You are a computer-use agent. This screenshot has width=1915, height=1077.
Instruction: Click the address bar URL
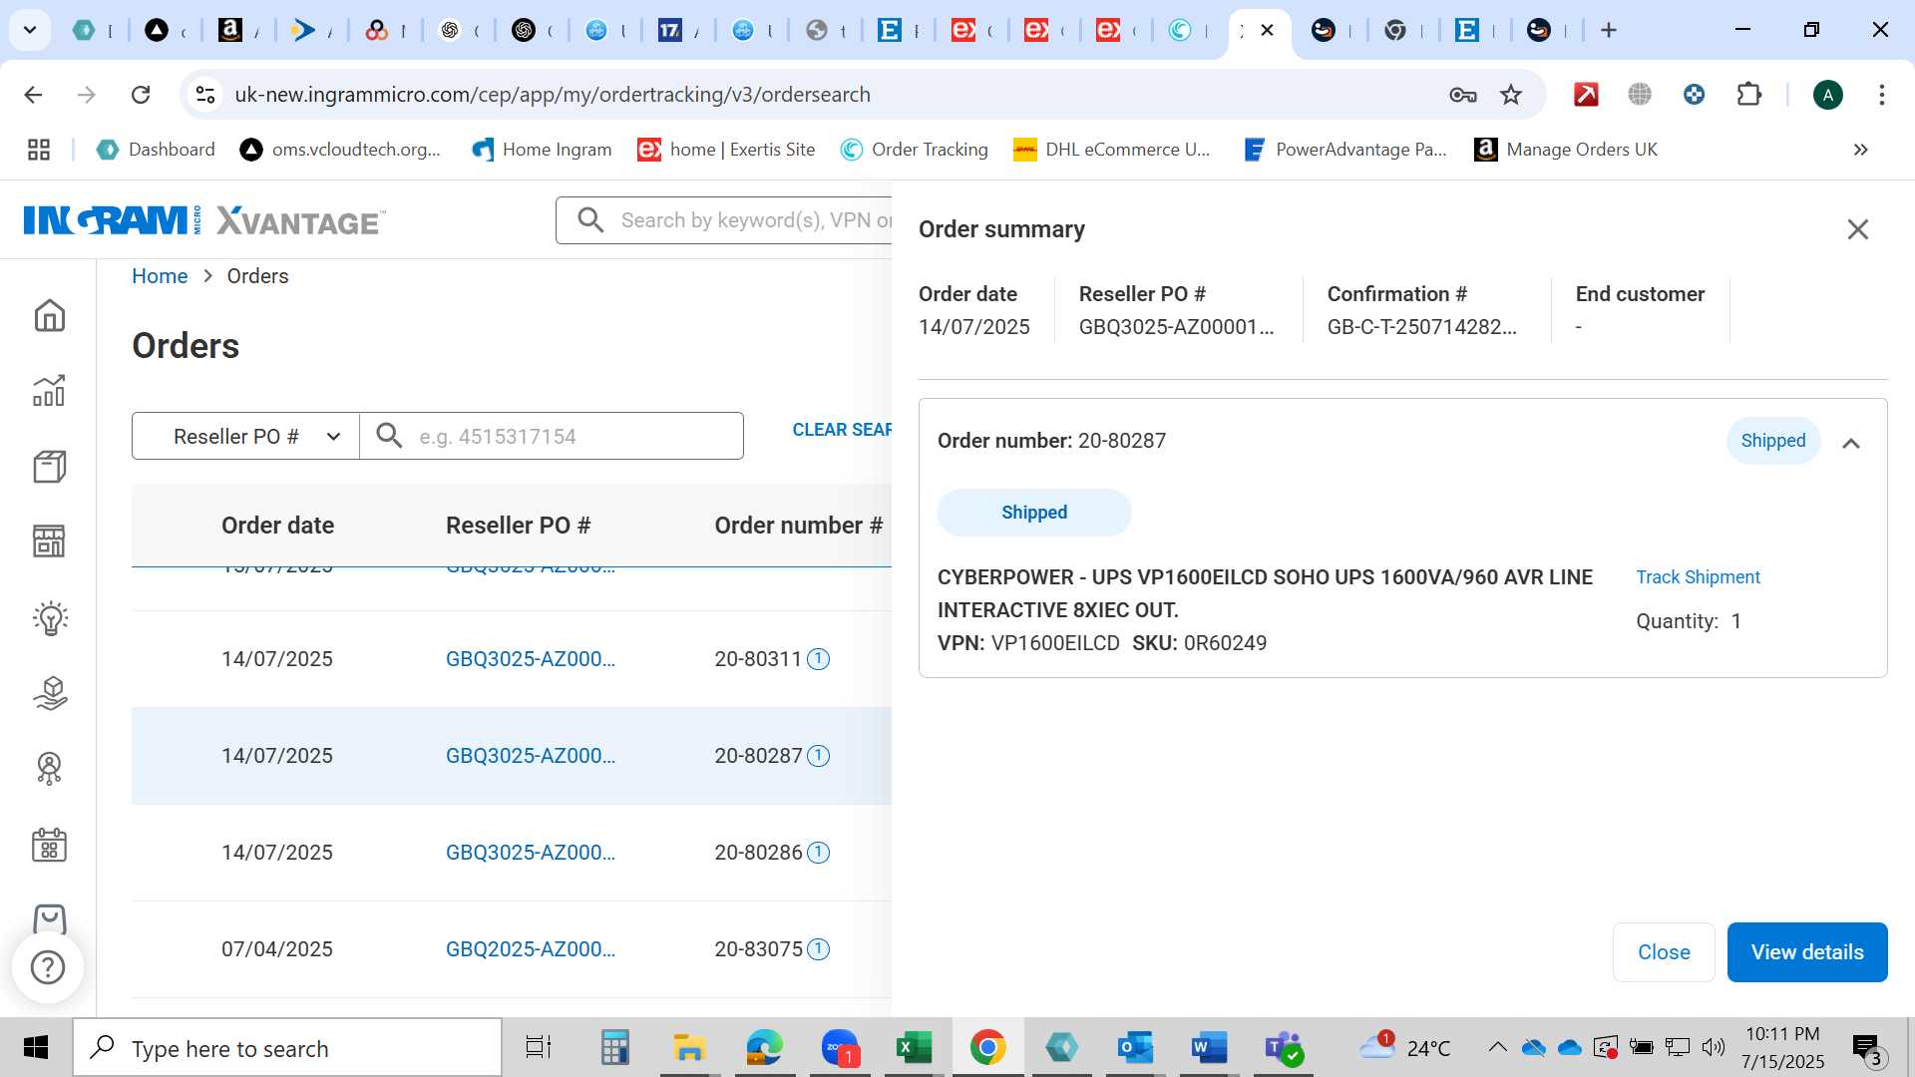tap(553, 95)
